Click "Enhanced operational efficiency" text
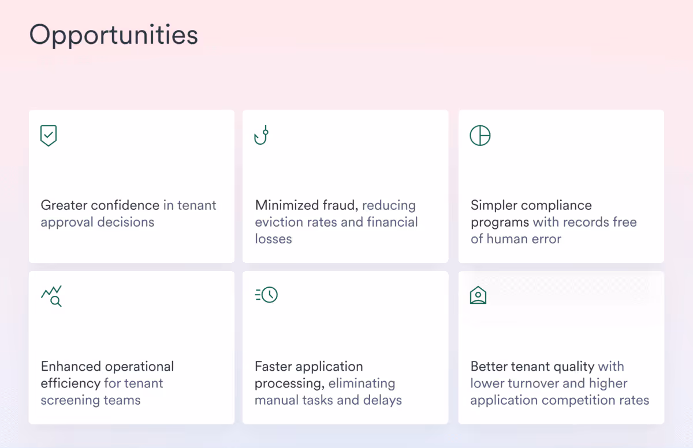The width and height of the screenshot is (693, 448). coord(107,375)
